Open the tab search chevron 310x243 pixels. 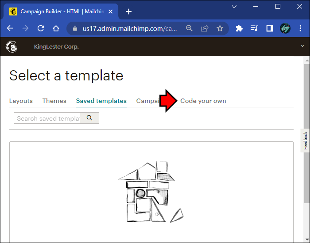point(234,7)
